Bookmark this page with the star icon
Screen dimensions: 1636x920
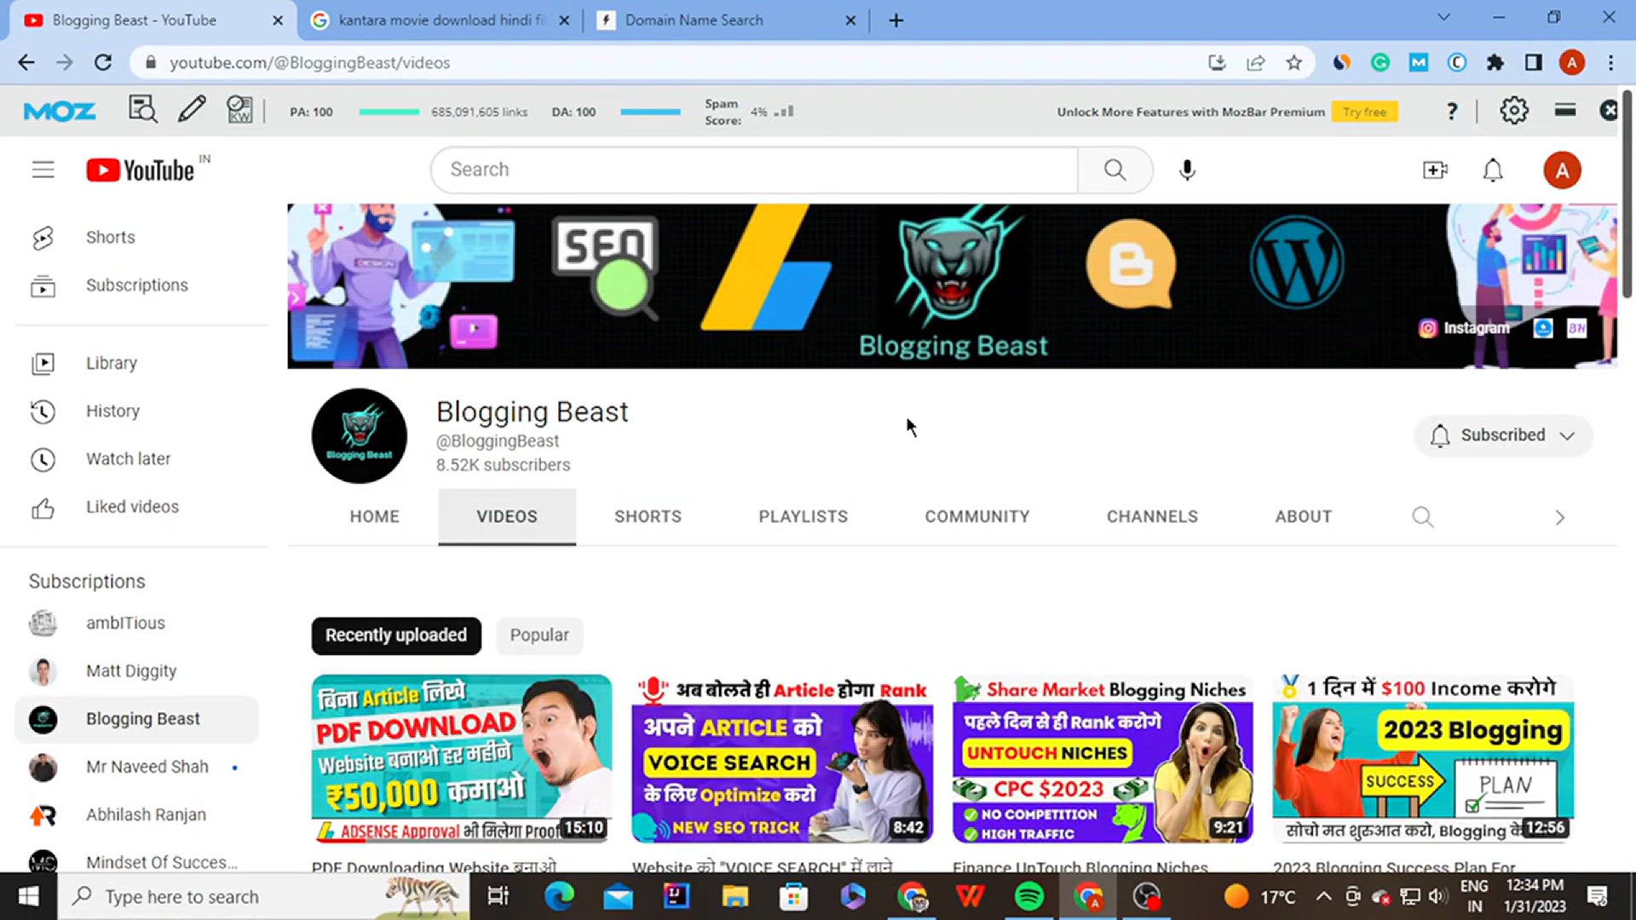1294,62
